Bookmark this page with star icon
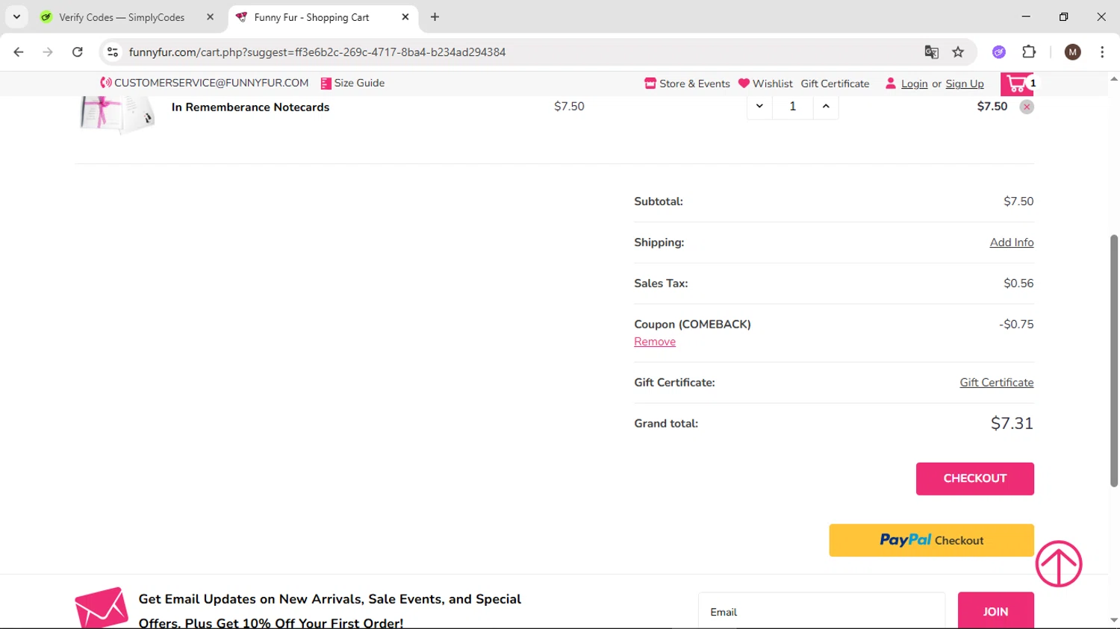This screenshot has height=629, width=1120. tap(958, 52)
